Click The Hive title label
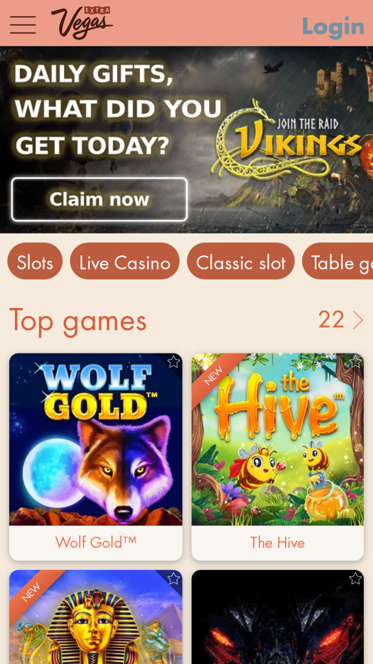Screen dimensions: 373x664 pos(277,543)
